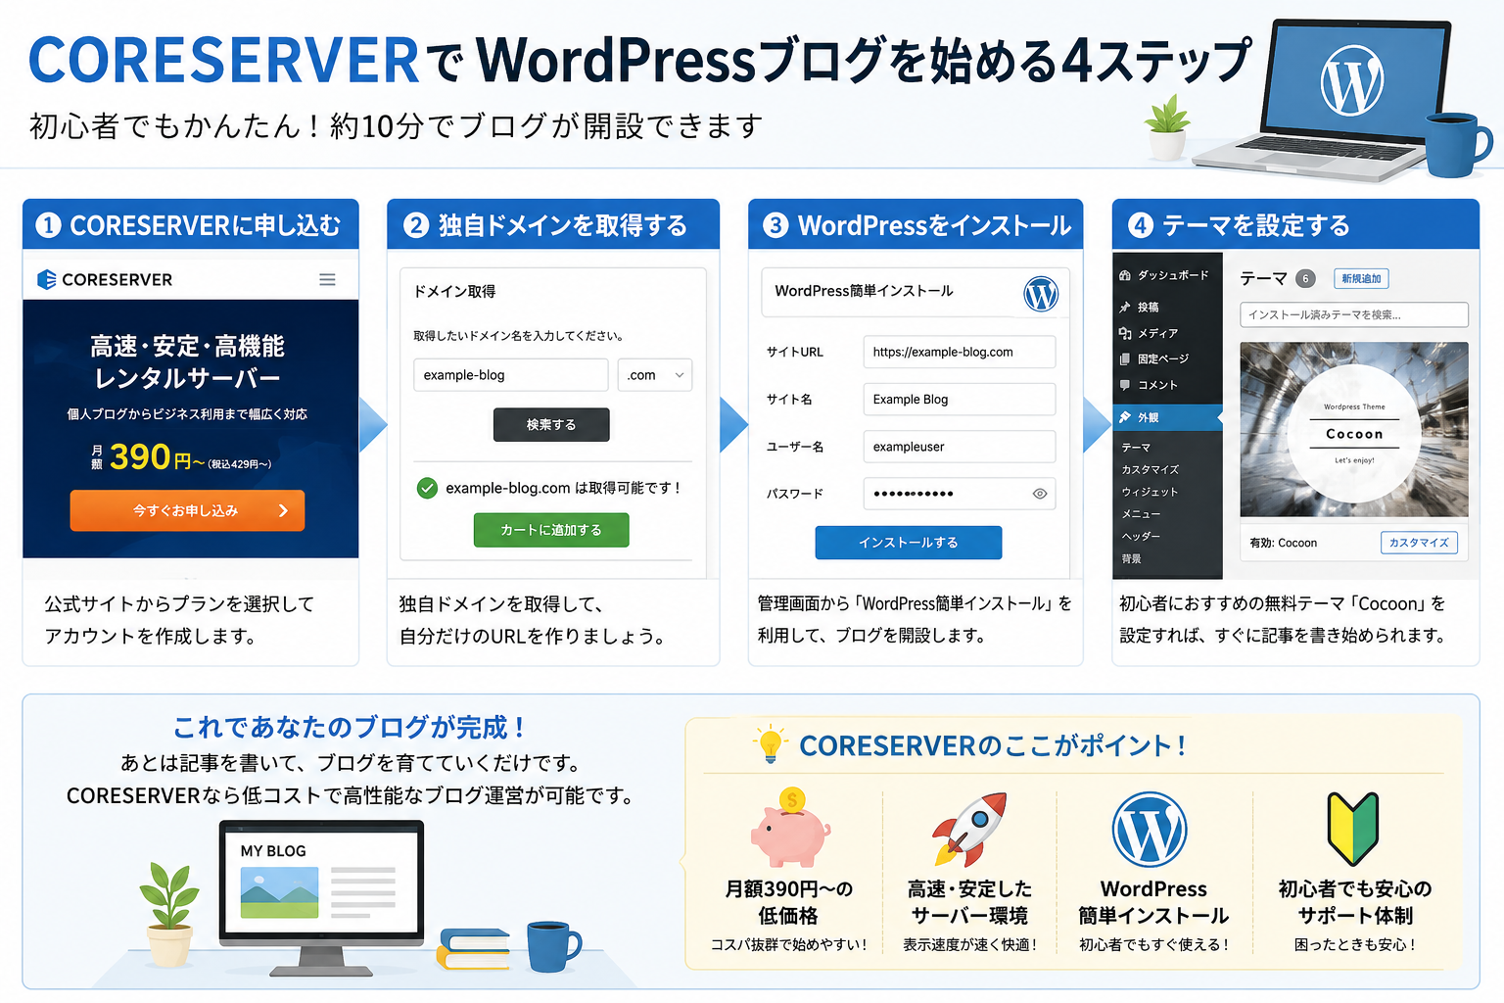Click the piggy bank icon

[x=790, y=829]
